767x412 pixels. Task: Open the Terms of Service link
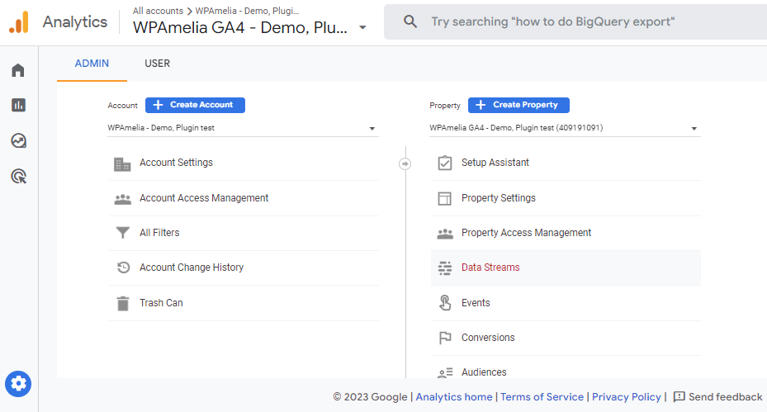pos(542,397)
